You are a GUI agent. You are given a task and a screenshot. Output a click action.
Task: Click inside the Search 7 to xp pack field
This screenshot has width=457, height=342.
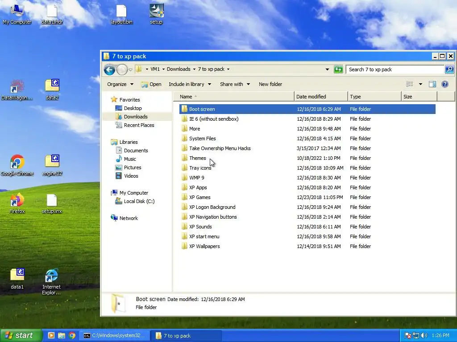click(395, 69)
